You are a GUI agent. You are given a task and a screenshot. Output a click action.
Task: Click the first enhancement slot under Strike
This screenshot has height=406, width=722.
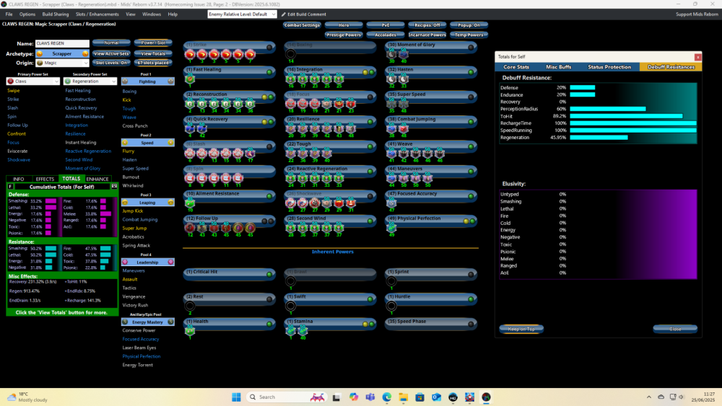click(x=191, y=54)
